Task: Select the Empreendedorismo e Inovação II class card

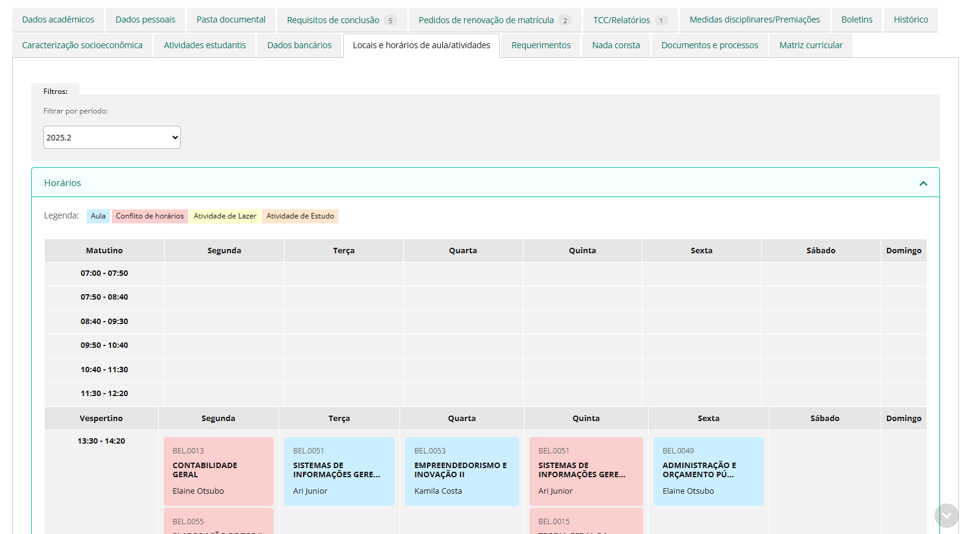Action: [x=461, y=471]
